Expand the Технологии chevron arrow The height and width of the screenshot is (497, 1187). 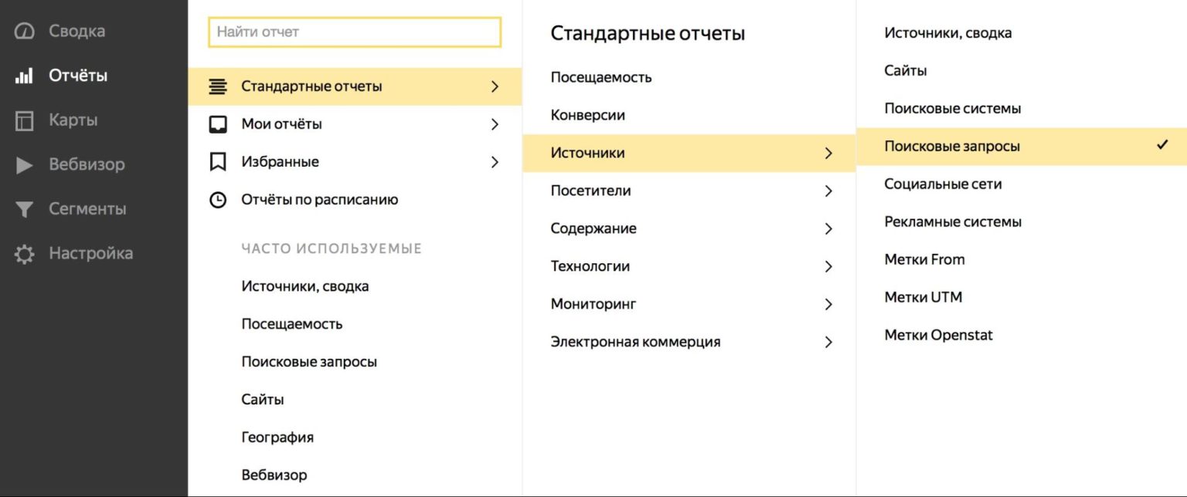pyautogui.click(x=828, y=266)
